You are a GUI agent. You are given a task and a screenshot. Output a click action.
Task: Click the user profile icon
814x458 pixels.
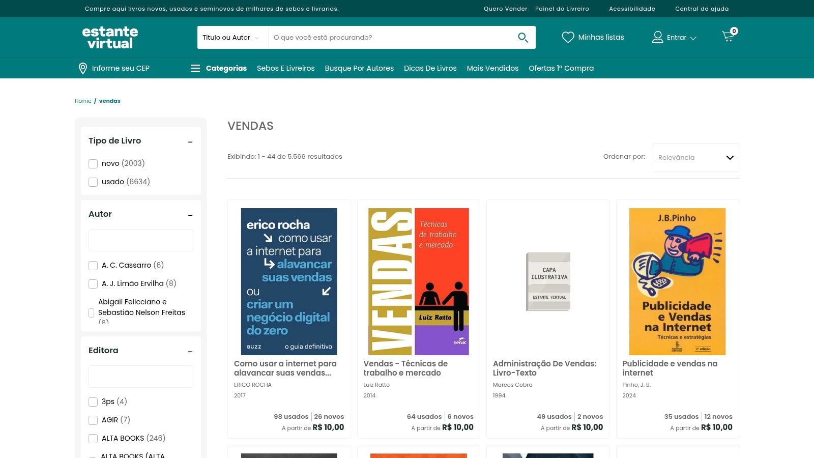[x=657, y=37]
